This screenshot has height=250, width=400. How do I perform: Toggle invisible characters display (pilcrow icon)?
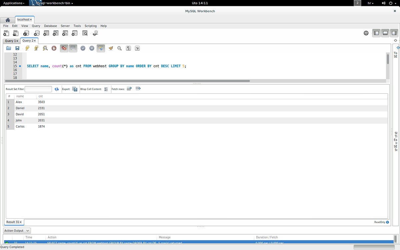128,48
